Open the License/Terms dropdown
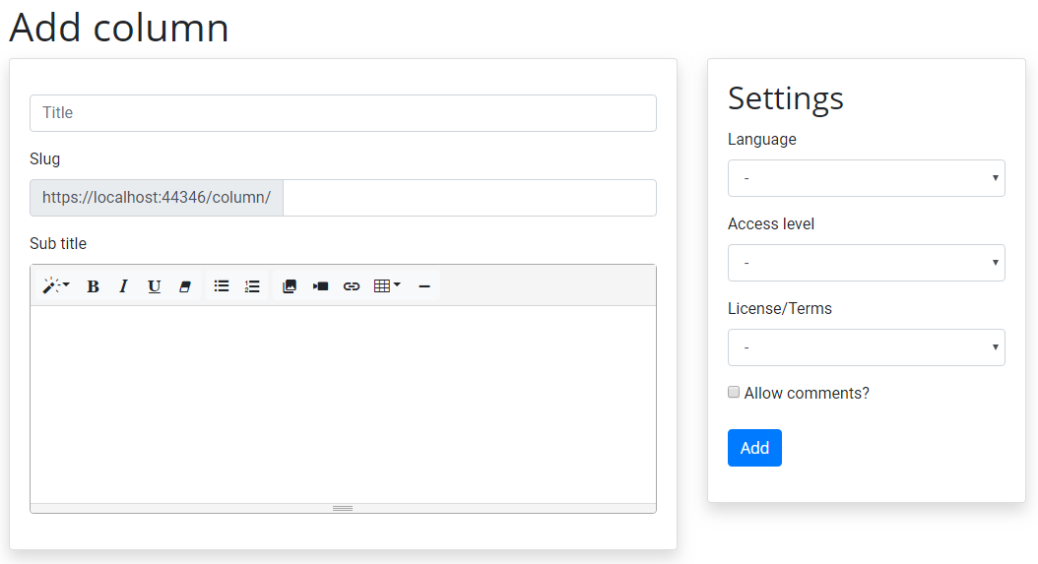This screenshot has height=564, width=1038. tap(866, 347)
